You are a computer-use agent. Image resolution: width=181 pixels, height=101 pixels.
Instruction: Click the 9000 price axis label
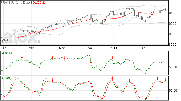(x=173, y=24)
